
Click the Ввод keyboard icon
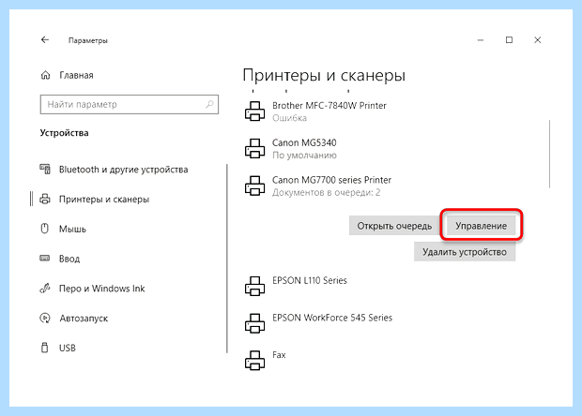[x=44, y=259]
